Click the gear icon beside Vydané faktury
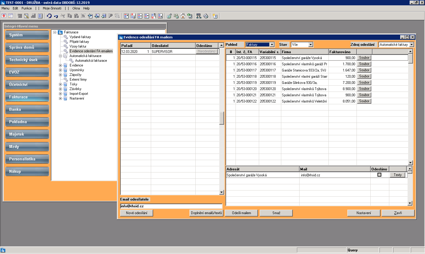425x254 pixels. click(66, 37)
